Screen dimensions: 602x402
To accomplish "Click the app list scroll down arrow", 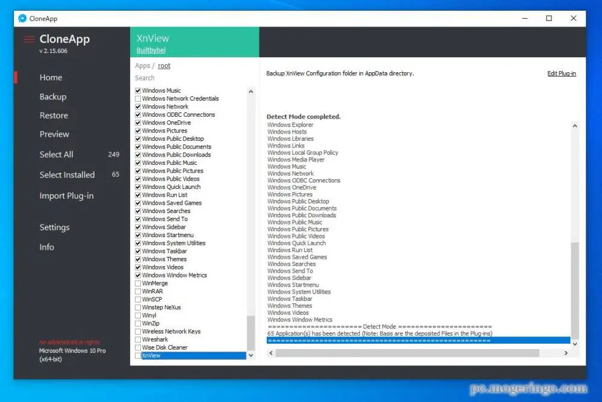I will pos(250,356).
